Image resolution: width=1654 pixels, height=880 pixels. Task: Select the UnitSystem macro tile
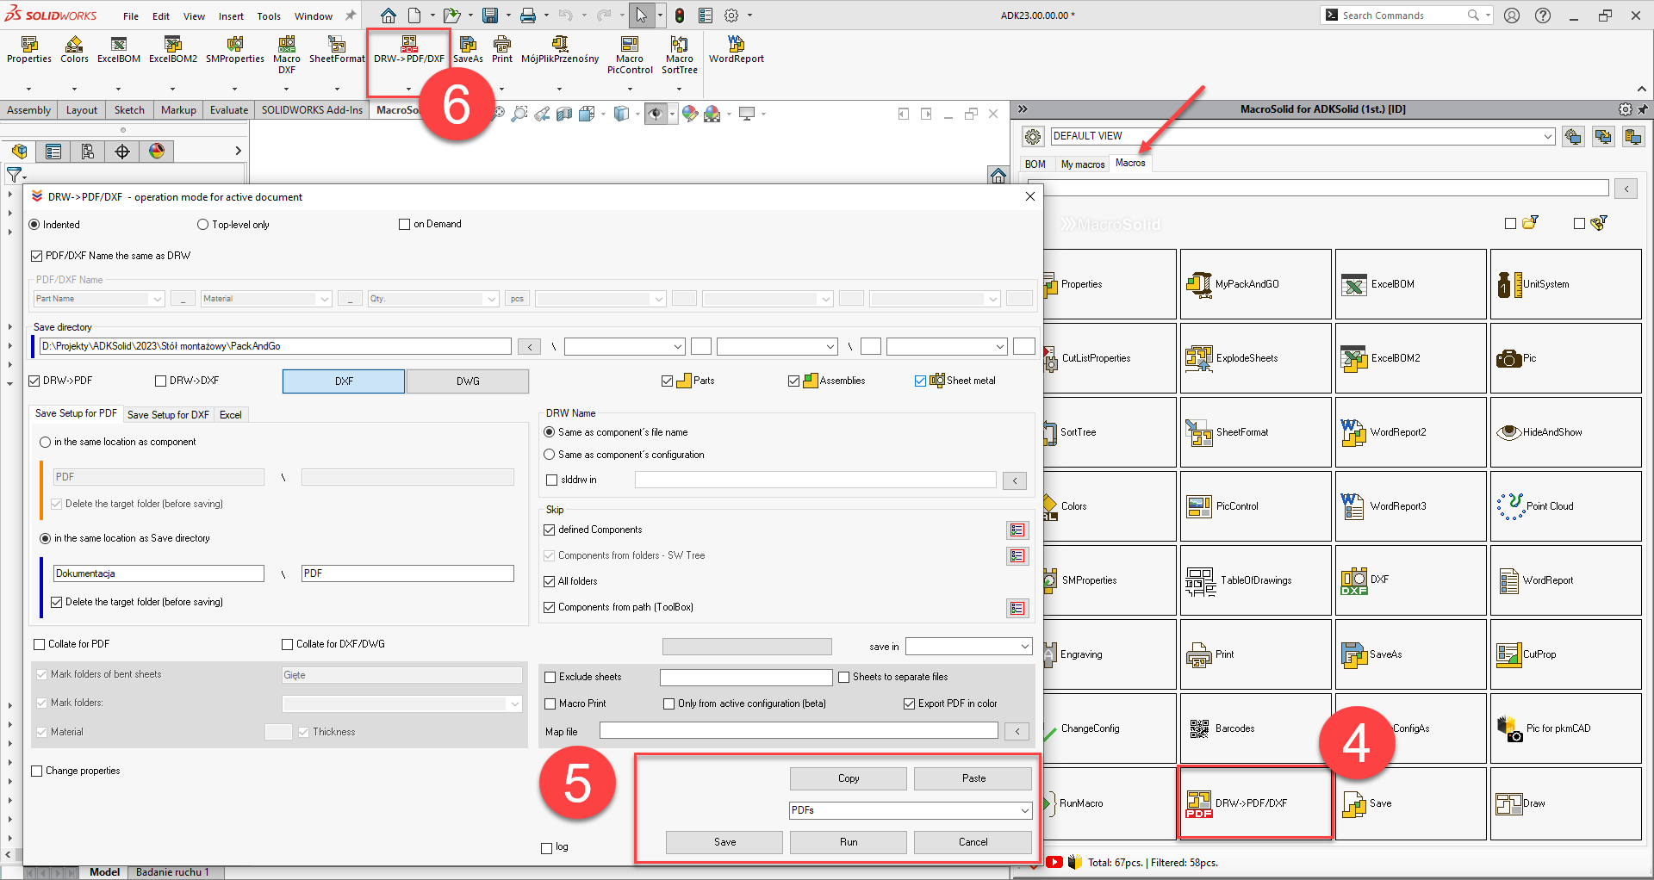[x=1565, y=284]
